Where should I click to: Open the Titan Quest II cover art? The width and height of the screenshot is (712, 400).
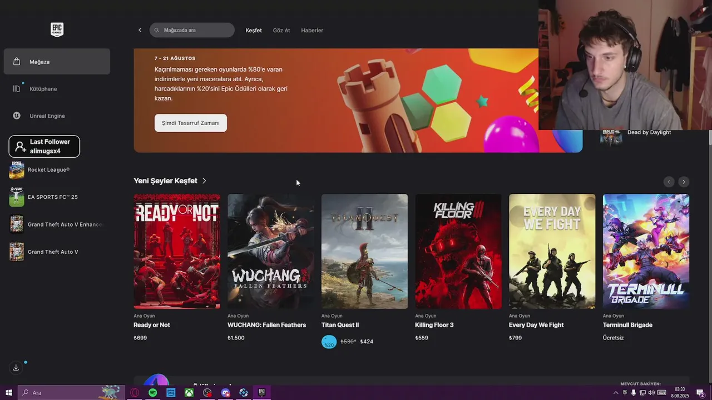point(364,251)
